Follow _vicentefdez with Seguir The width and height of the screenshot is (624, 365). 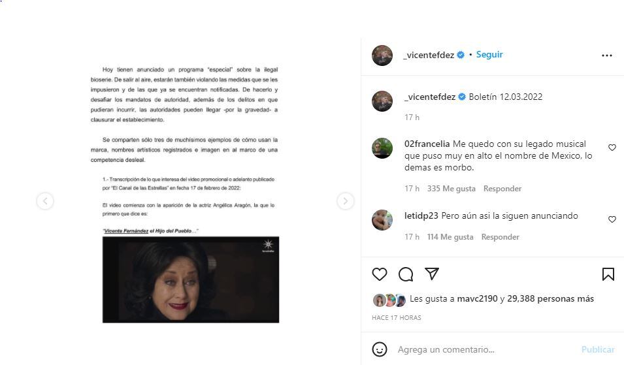point(489,54)
